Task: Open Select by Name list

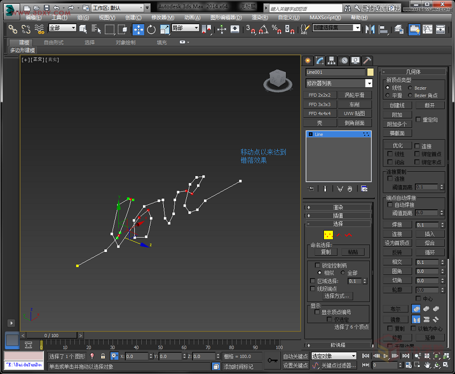Action: [x=96, y=29]
